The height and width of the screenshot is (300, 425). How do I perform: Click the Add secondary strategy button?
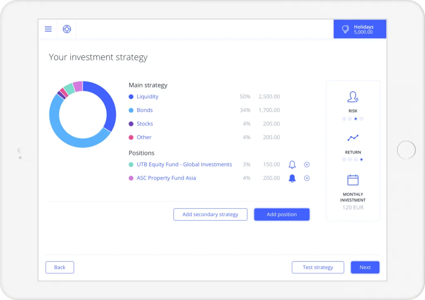click(210, 215)
